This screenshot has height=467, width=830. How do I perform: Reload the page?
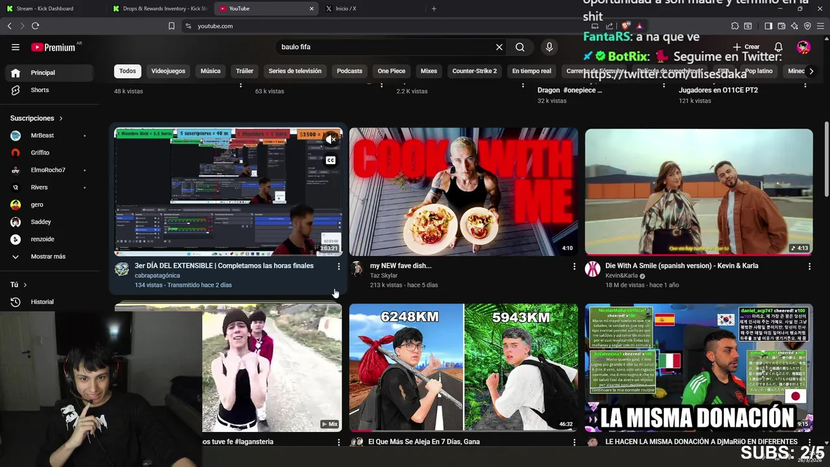point(35,26)
